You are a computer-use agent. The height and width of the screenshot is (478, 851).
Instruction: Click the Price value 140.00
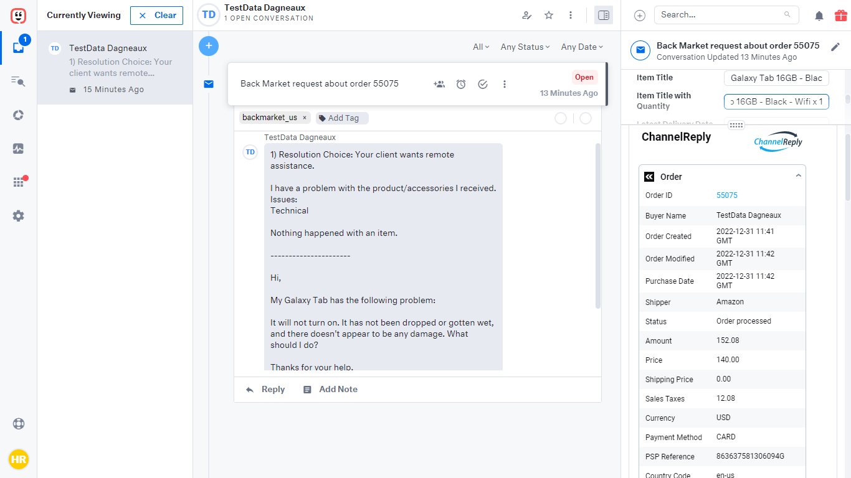pyautogui.click(x=728, y=360)
